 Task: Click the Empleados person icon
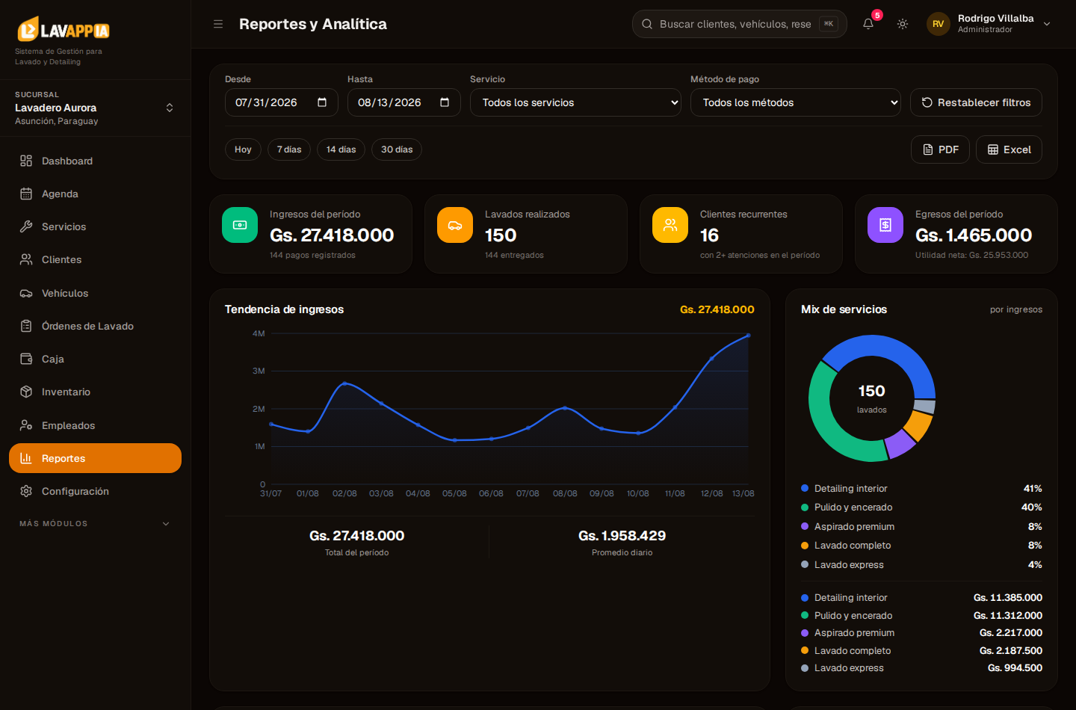[26, 425]
